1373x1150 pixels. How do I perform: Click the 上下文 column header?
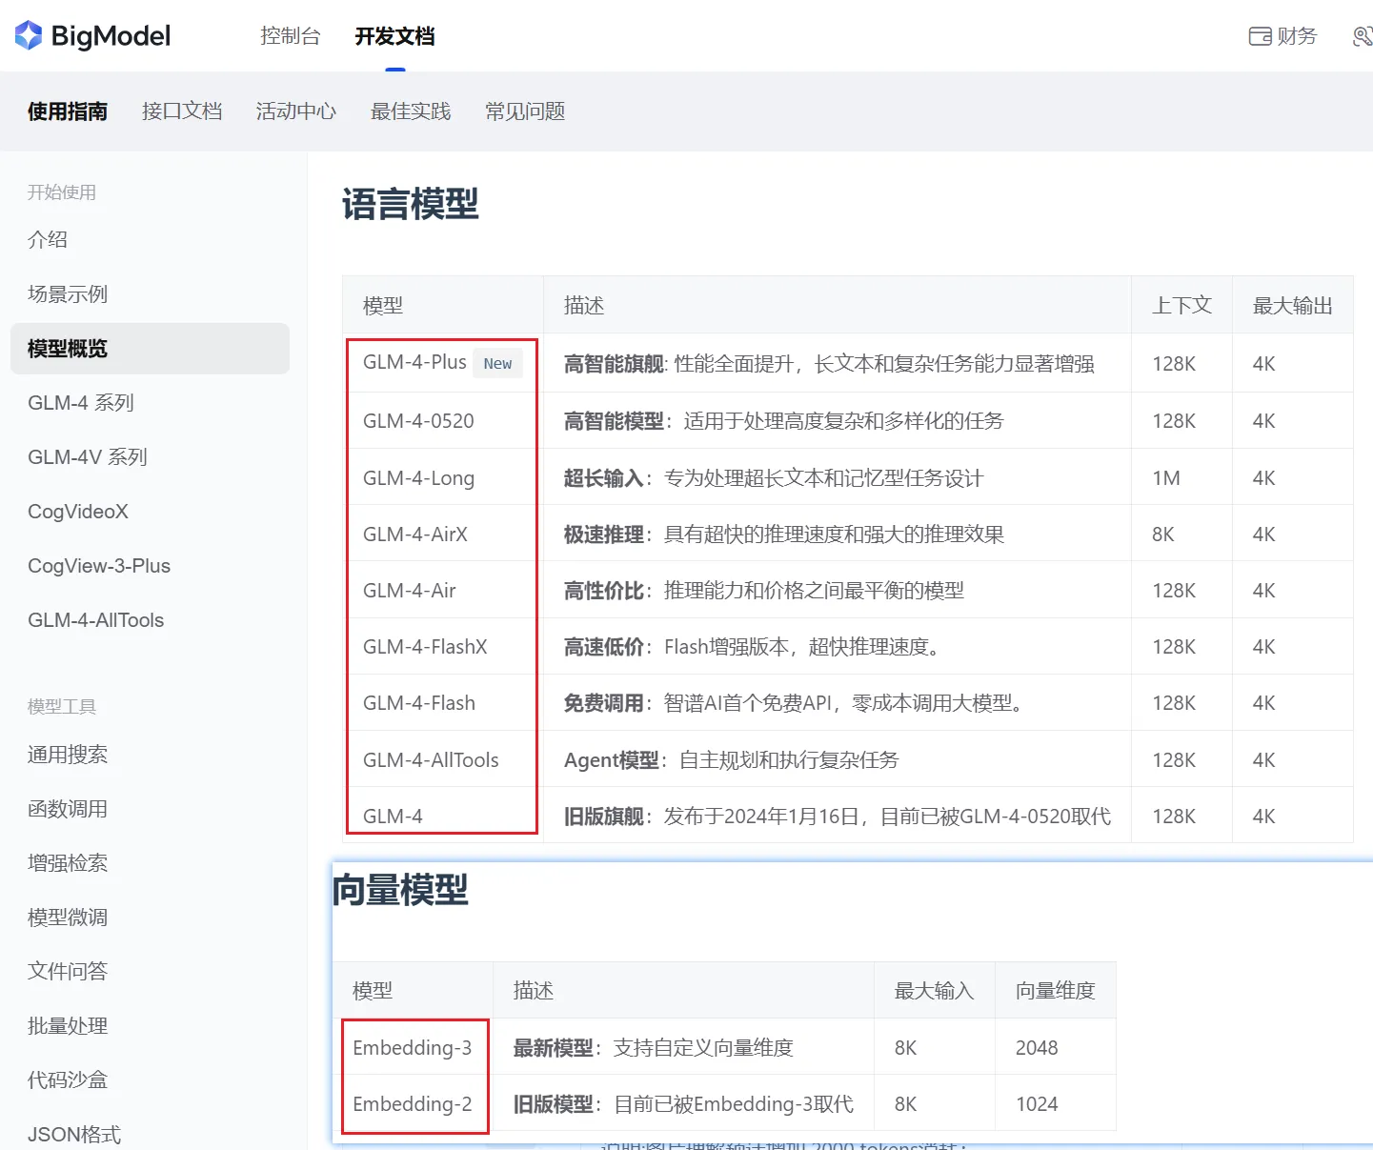click(x=1182, y=306)
